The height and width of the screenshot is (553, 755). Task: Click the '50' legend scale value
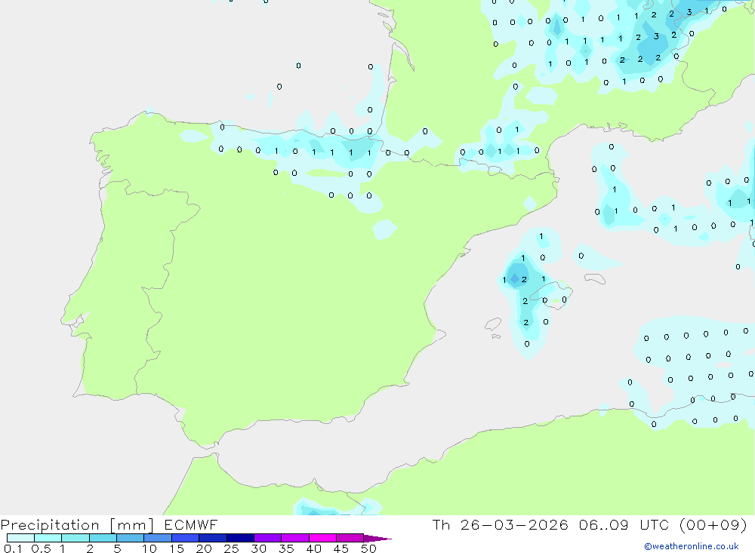click(x=368, y=548)
